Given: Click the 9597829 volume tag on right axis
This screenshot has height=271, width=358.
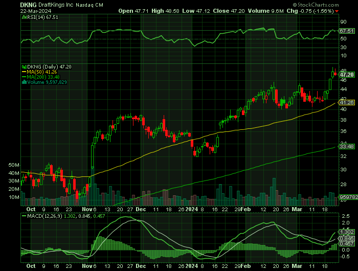Looking at the screenshot, I should (x=348, y=197).
